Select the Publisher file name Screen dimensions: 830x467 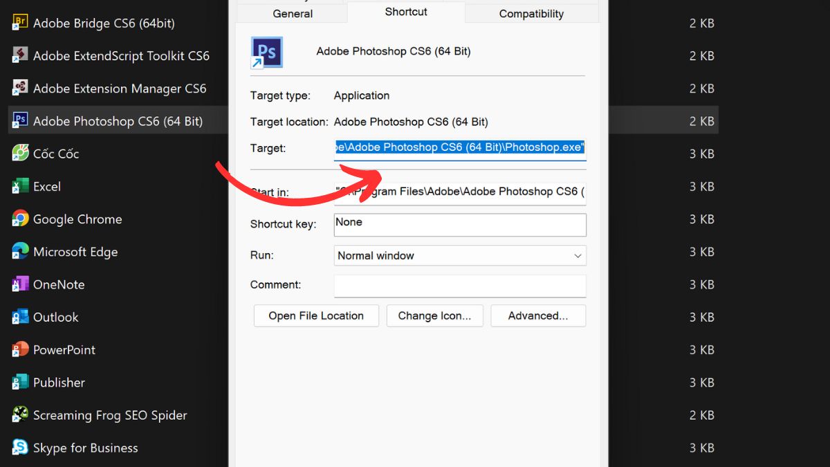tap(59, 383)
